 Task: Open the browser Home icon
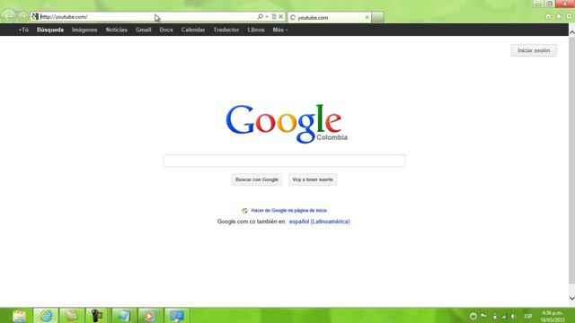548,16
